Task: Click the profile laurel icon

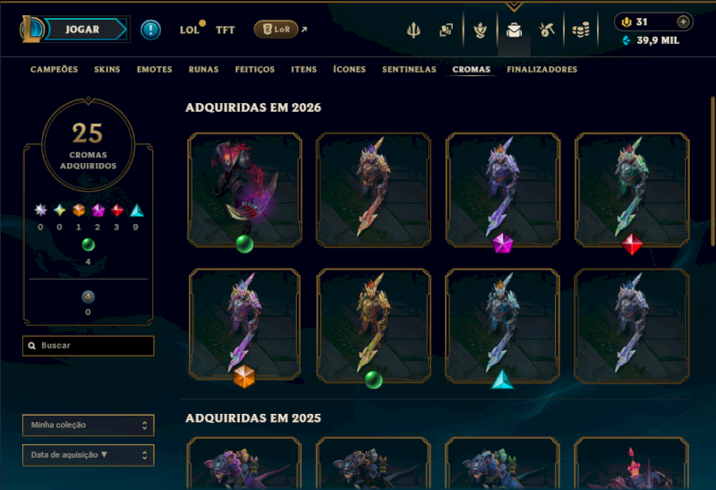Action: [480, 30]
